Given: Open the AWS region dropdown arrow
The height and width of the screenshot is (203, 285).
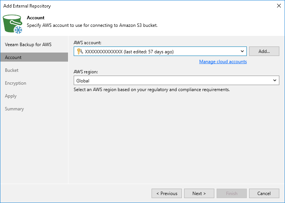Looking at the screenshot, I should 275,81.
